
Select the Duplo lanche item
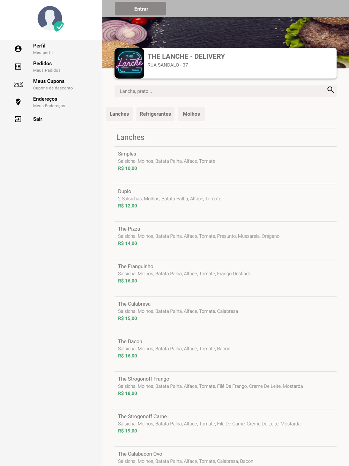pos(225,203)
